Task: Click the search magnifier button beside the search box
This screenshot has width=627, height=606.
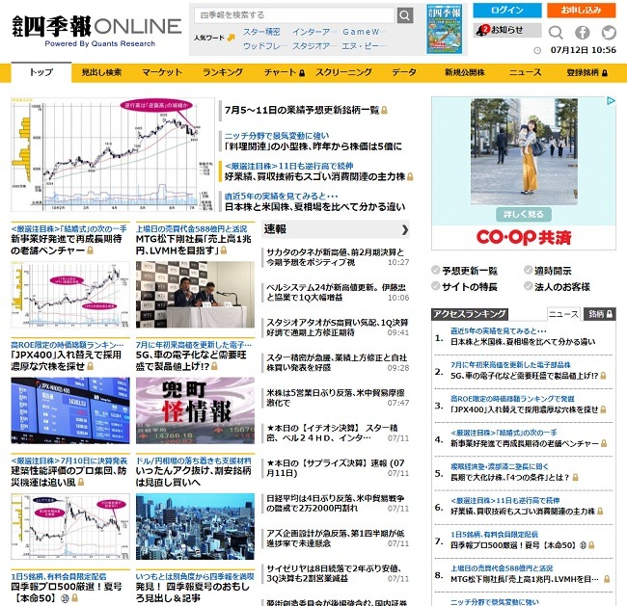Action: pyautogui.click(x=405, y=15)
